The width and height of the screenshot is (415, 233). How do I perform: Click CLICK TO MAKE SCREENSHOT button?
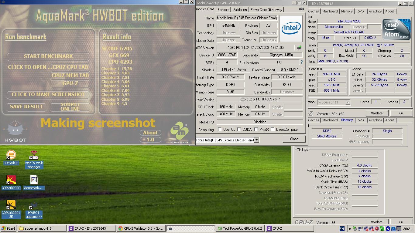click(x=48, y=94)
